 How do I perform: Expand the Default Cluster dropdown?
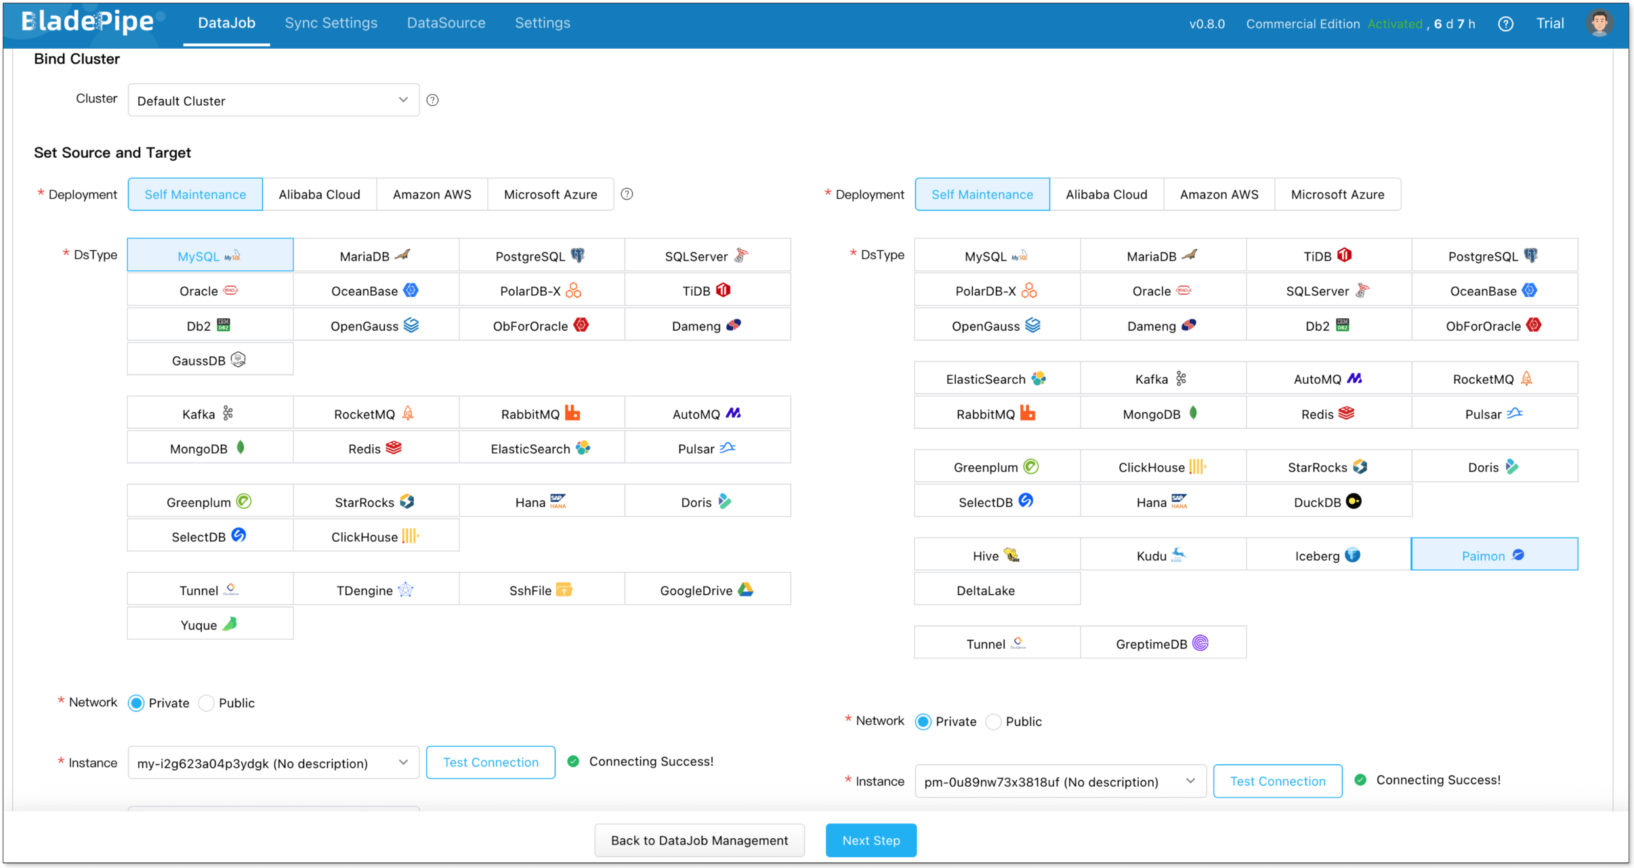273,100
